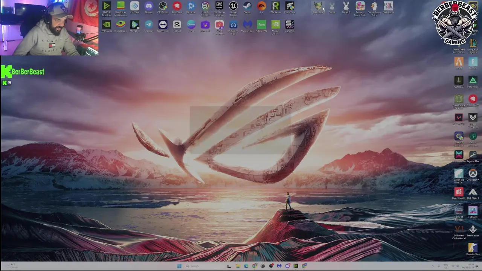
Task: Click the FiveM desktop shortcut
Action: click(459, 63)
